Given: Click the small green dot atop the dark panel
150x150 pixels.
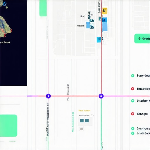Looking at the screenshot, I should pos(7,7).
